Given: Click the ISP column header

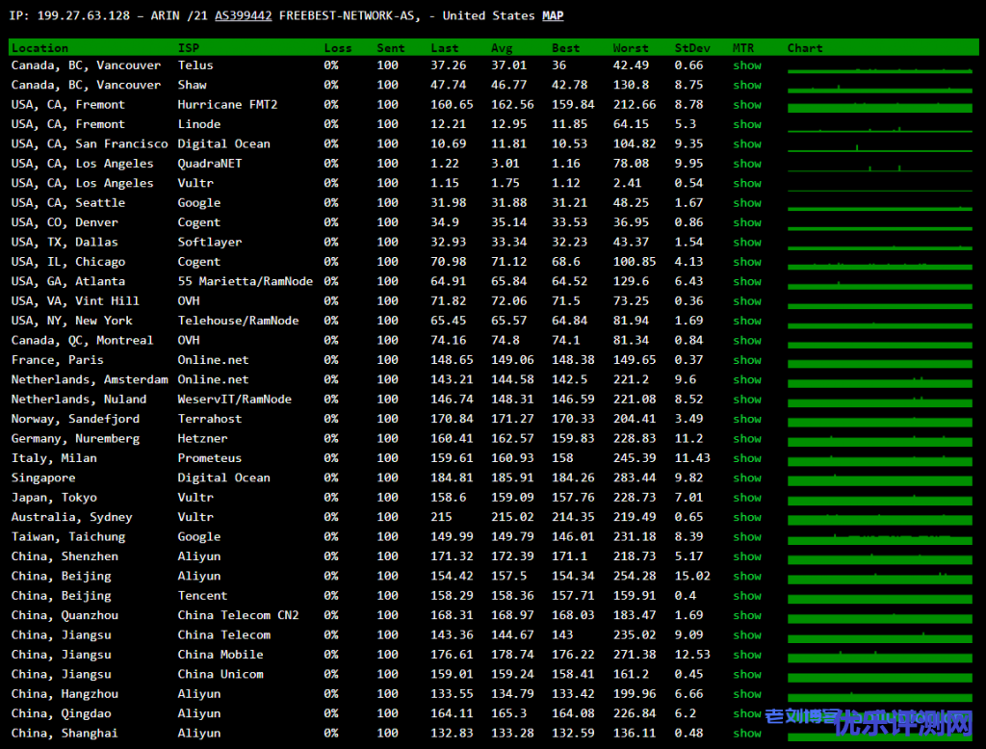Looking at the screenshot, I should [x=189, y=47].
